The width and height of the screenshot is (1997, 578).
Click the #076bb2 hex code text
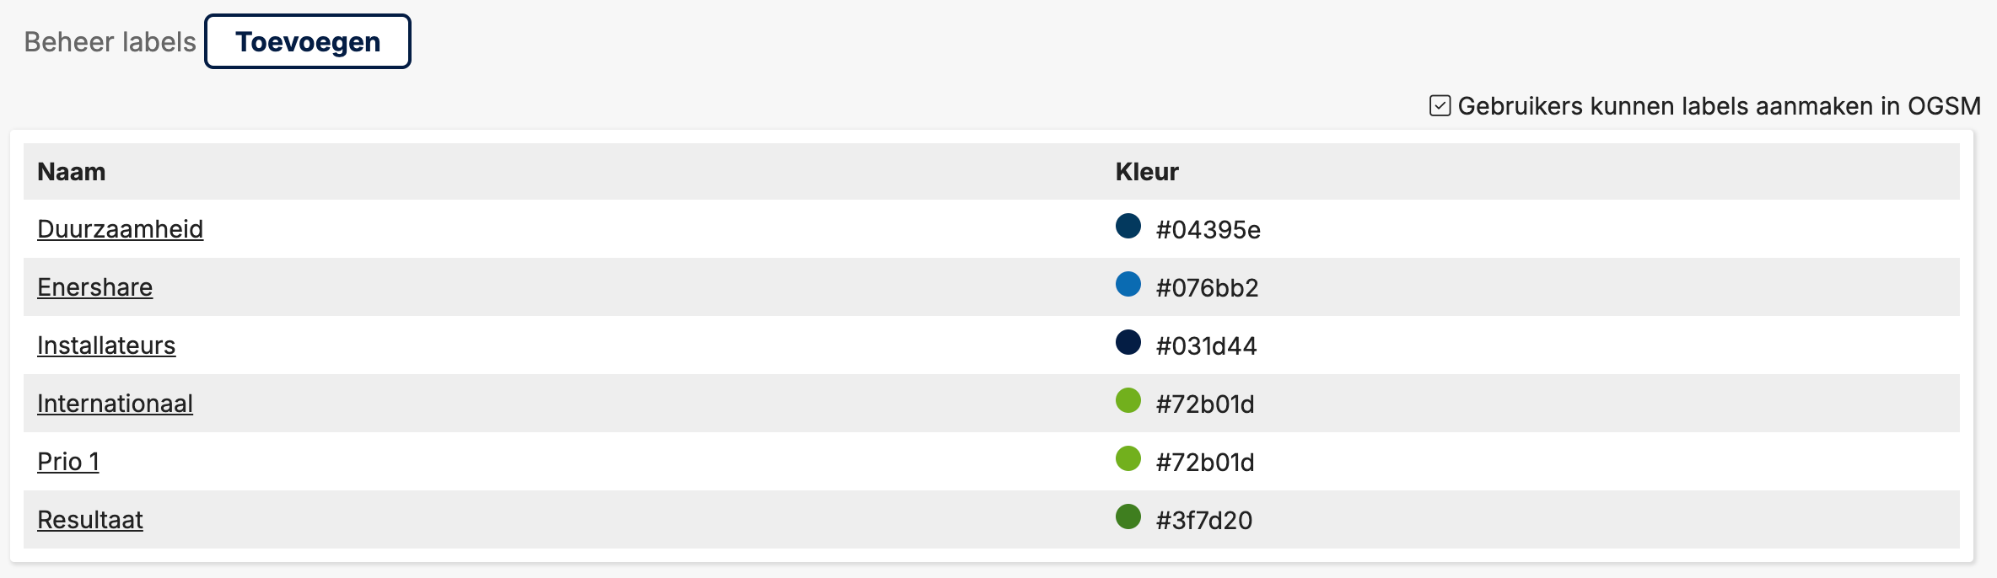tap(1208, 288)
